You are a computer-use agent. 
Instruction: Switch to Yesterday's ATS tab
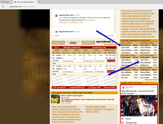point(58,43)
